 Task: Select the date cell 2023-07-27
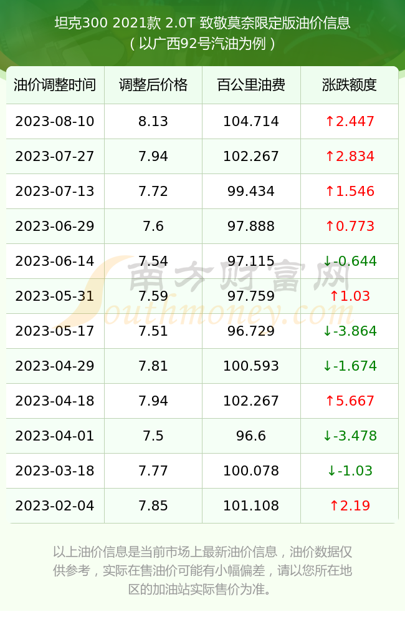[x=55, y=157]
